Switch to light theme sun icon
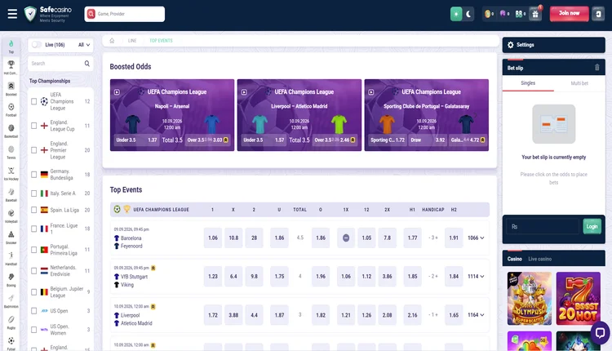The image size is (612, 351). 456,14
